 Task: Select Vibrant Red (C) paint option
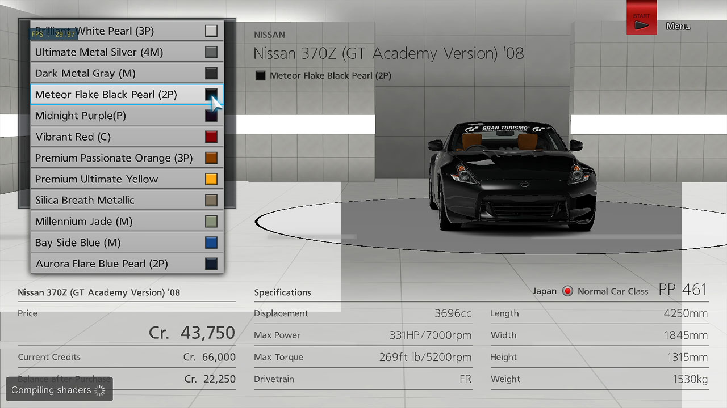pyautogui.click(x=127, y=137)
